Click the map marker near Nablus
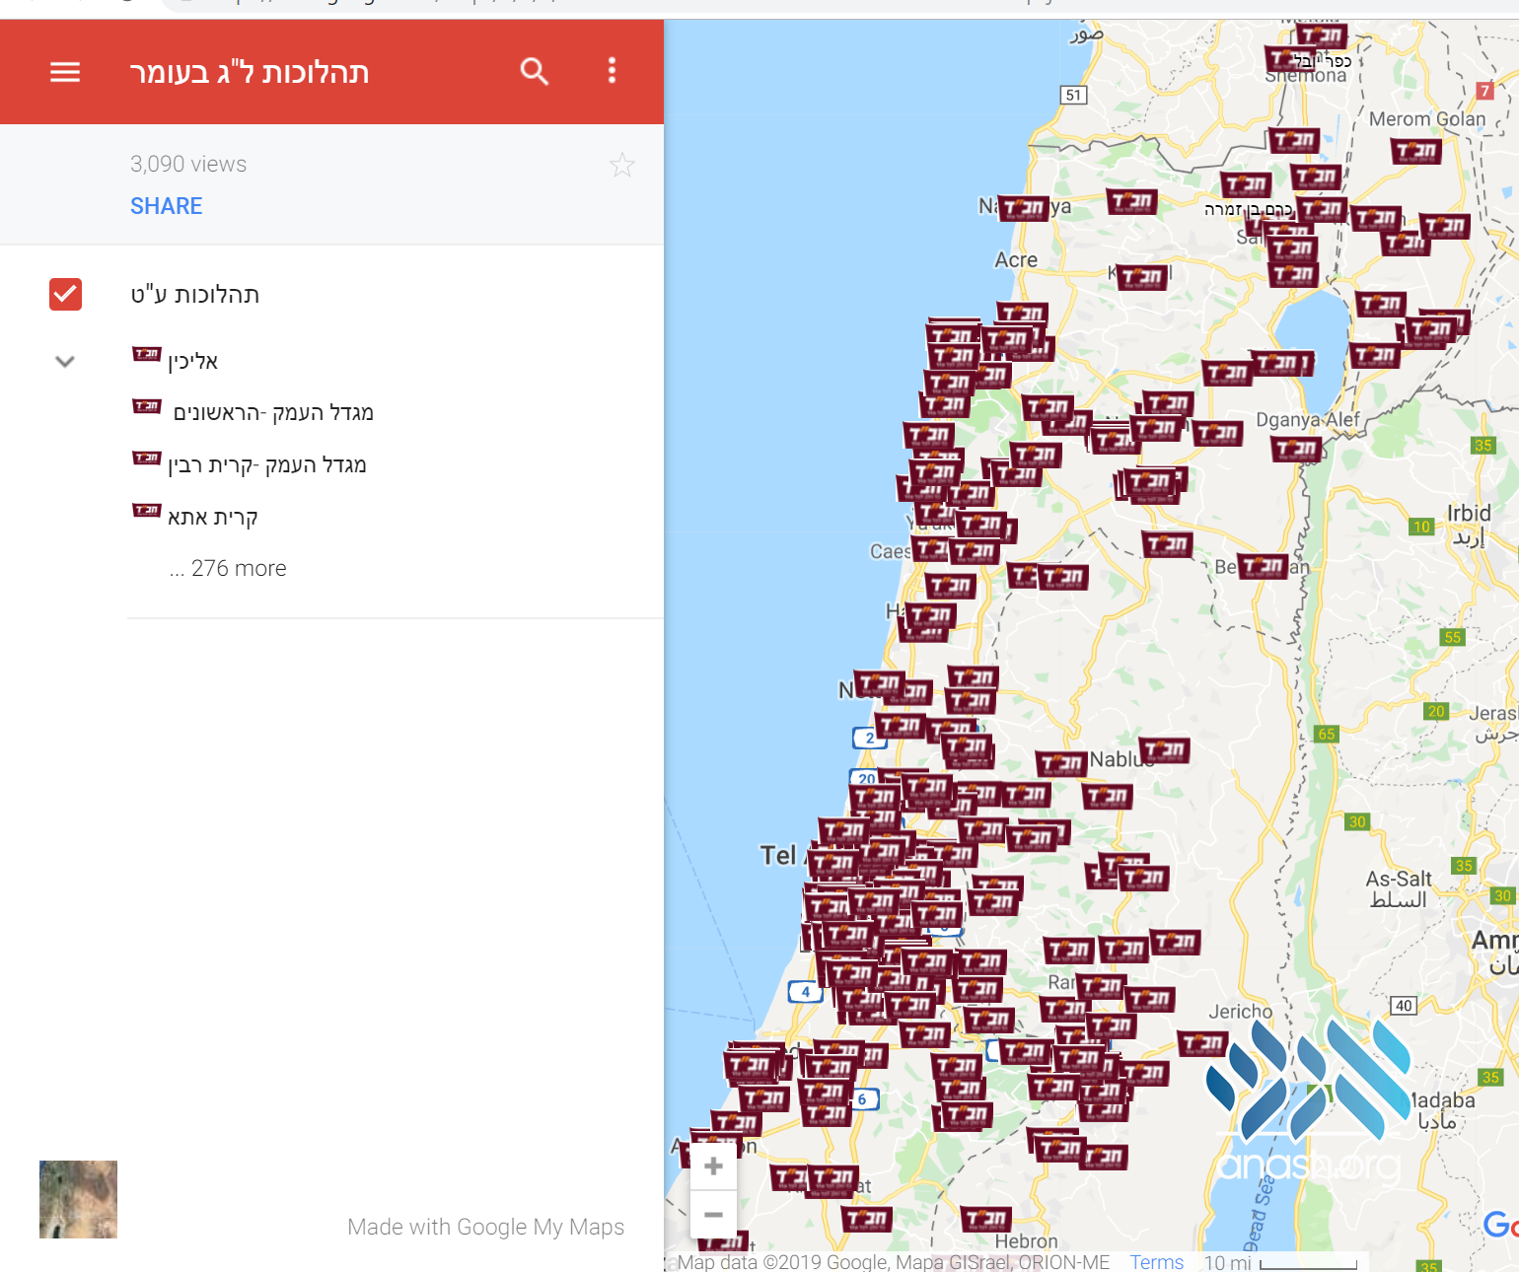Viewport: 1519px width, 1272px height. [1164, 750]
